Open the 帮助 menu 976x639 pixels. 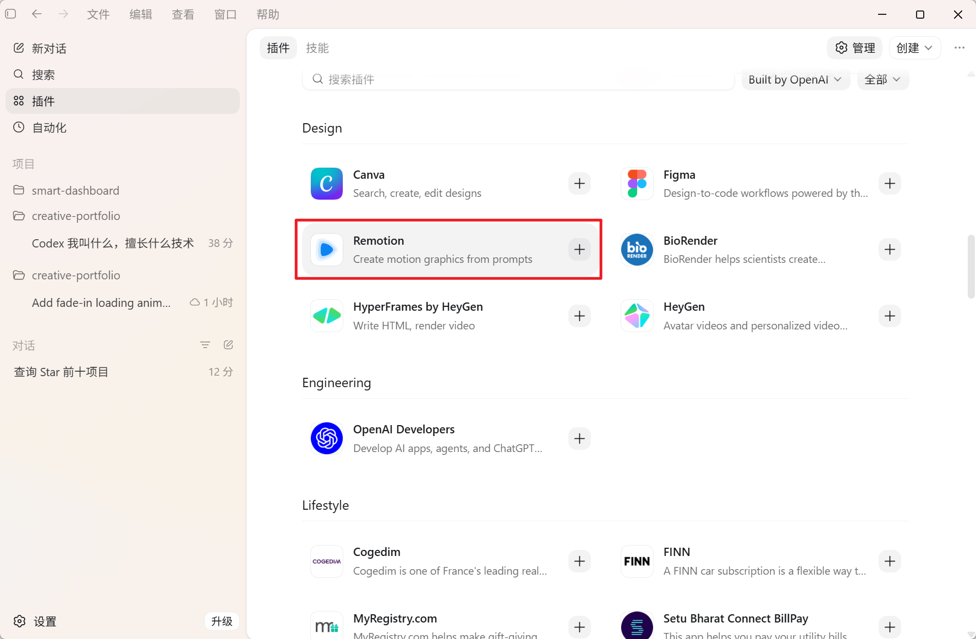268,14
